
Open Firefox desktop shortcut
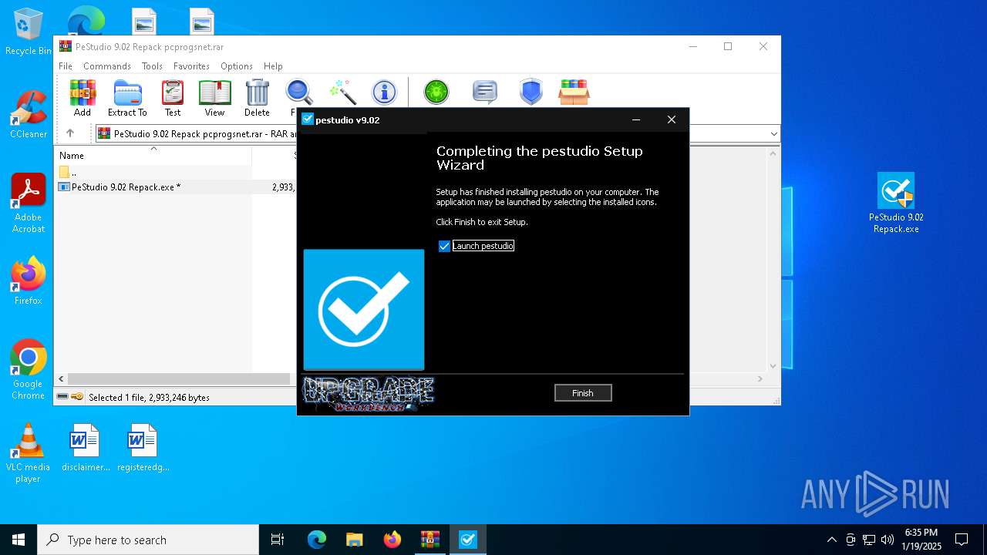[x=29, y=281]
